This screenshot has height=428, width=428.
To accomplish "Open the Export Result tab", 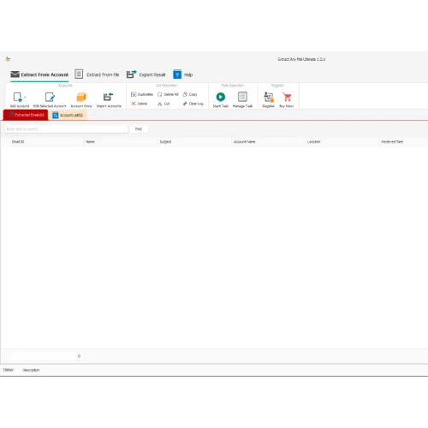I will point(146,74).
